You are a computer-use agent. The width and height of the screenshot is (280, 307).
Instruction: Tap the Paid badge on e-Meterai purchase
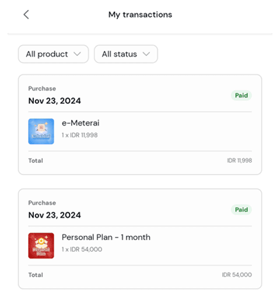pos(242,95)
